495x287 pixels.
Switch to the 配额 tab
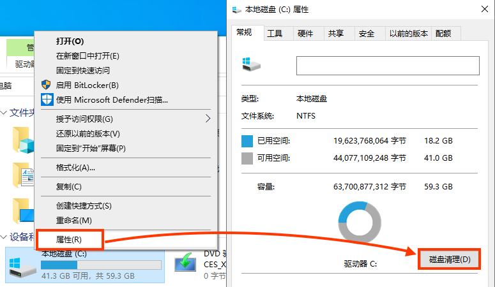click(446, 33)
